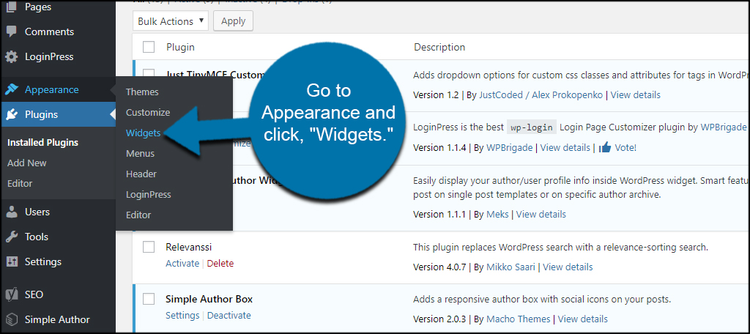Open Editor in Appearance submenu
The image size is (750, 334).
pos(138,215)
